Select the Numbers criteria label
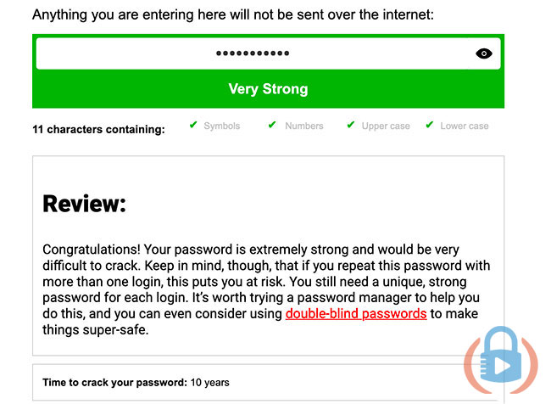Image resolution: width=551 pixels, height=404 pixels. click(x=304, y=126)
